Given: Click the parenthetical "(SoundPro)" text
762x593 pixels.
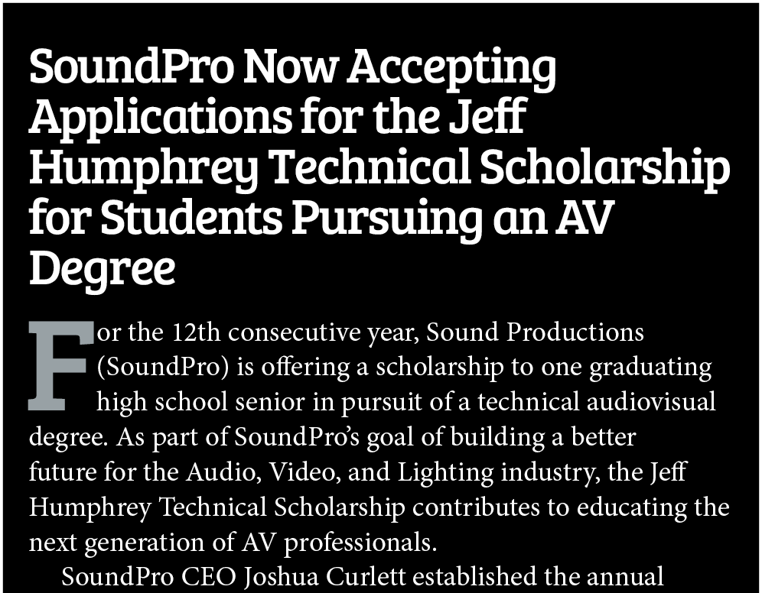Looking at the screenshot, I should 163,367.
